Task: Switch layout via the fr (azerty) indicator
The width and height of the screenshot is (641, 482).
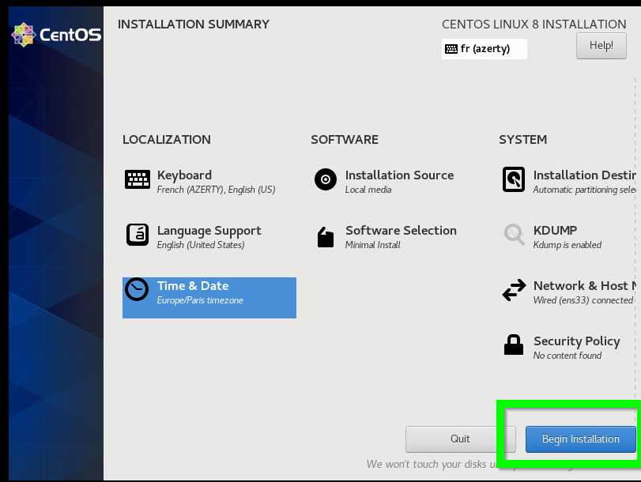Action: coord(485,49)
